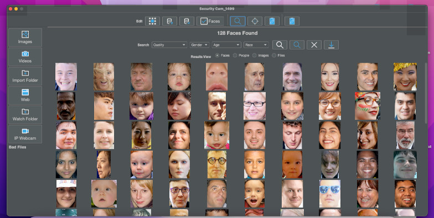Screen dimensions: 434x218
Task: Select the nose close-up thumbnail
Action: pyautogui.click(x=217, y=77)
